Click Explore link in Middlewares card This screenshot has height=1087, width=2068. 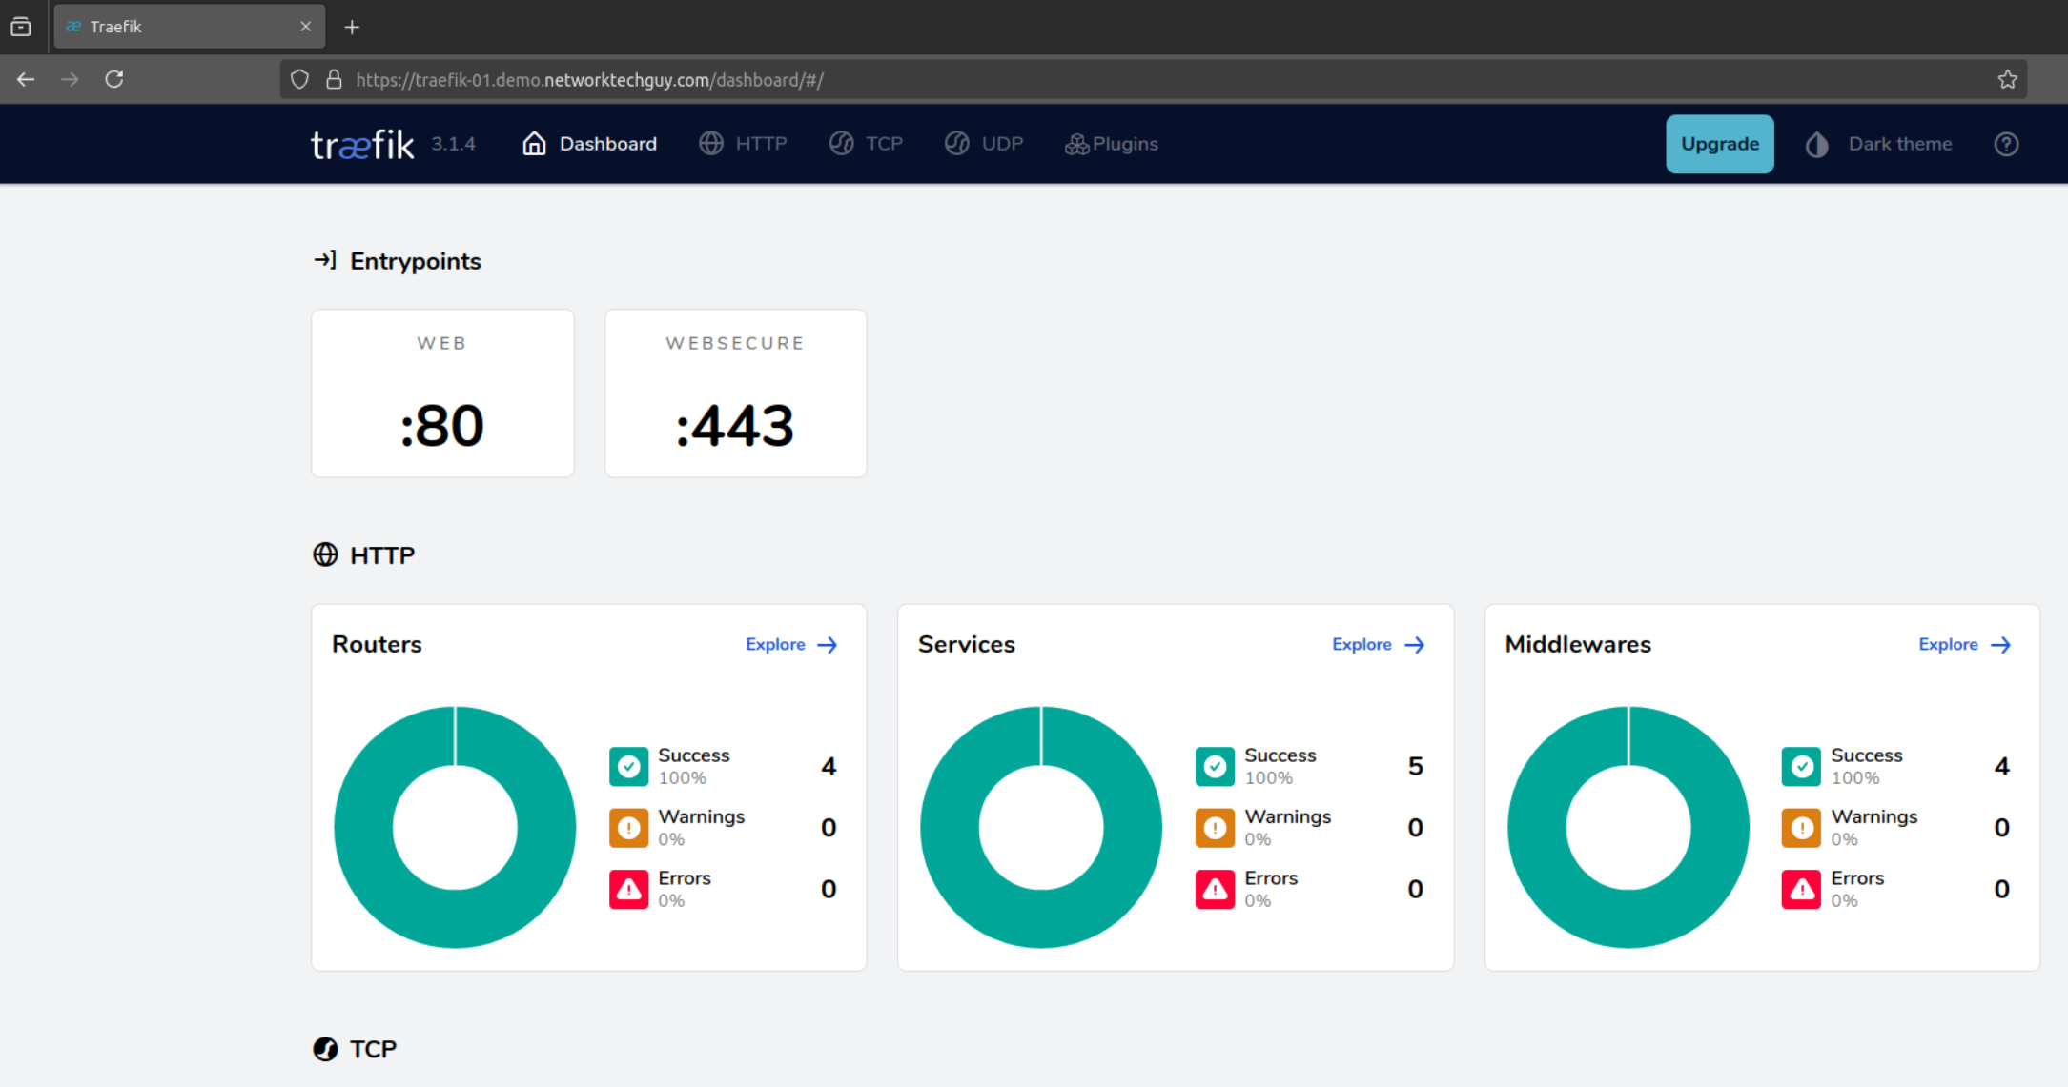[x=1964, y=645]
